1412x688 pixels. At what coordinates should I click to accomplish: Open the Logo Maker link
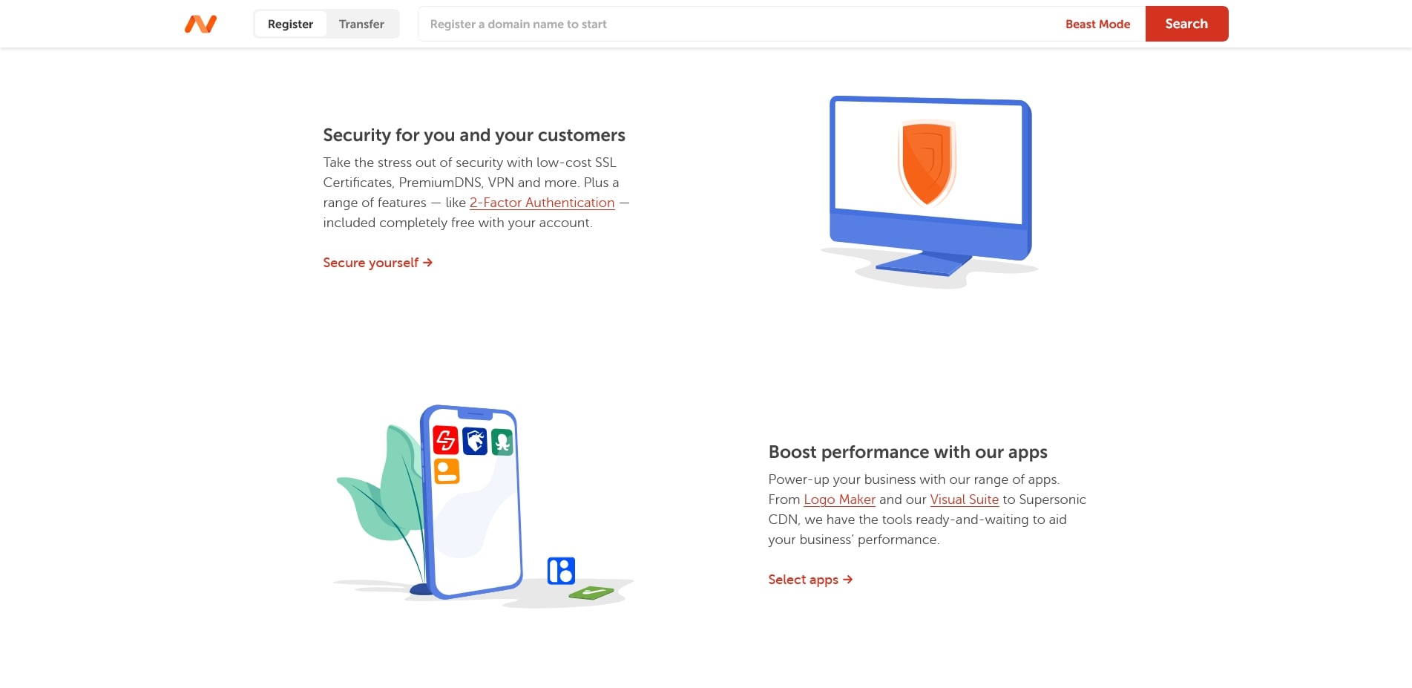(839, 499)
